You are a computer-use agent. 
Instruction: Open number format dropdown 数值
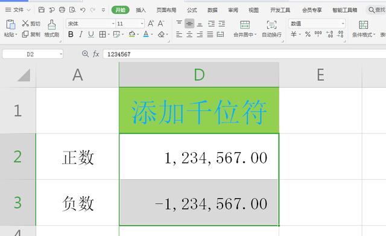pos(343,24)
